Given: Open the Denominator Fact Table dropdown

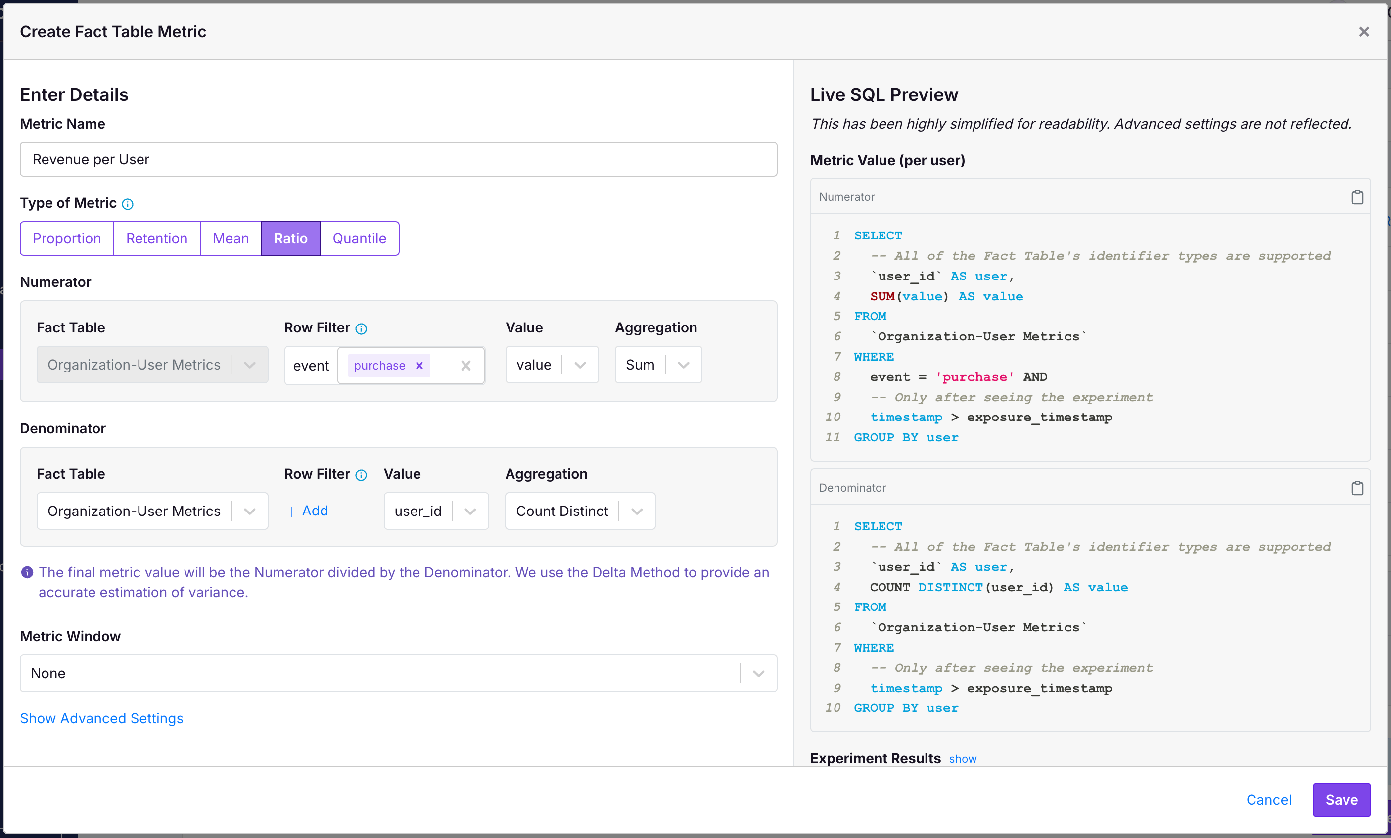Looking at the screenshot, I should [x=152, y=511].
